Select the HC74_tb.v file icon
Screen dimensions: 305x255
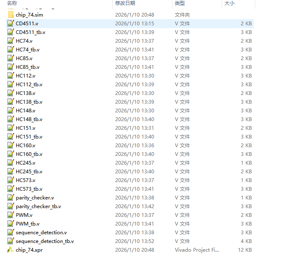point(11,50)
